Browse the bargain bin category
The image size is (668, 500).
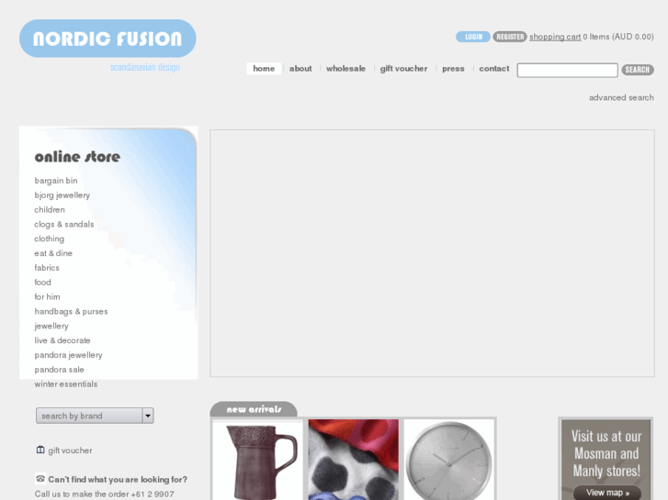click(x=56, y=181)
